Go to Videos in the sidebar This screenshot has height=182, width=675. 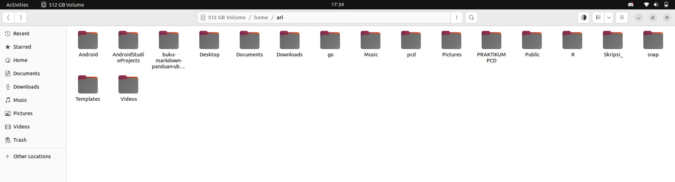(33, 127)
